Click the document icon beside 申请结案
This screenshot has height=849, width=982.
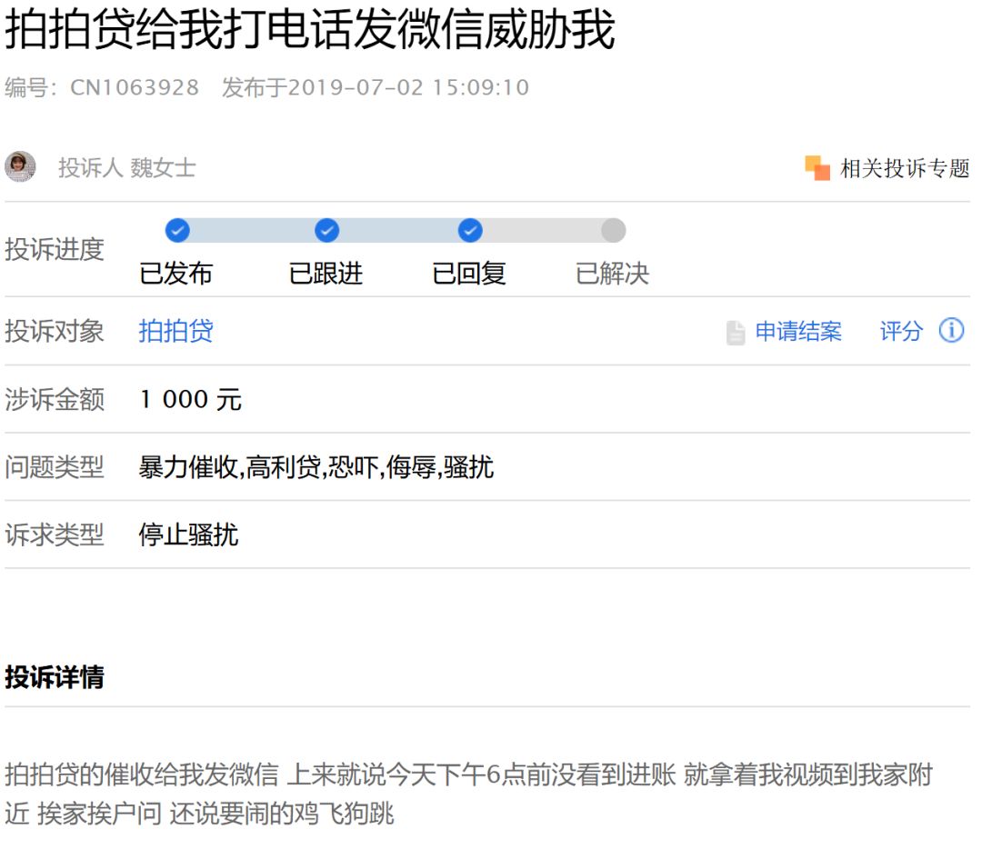(734, 332)
